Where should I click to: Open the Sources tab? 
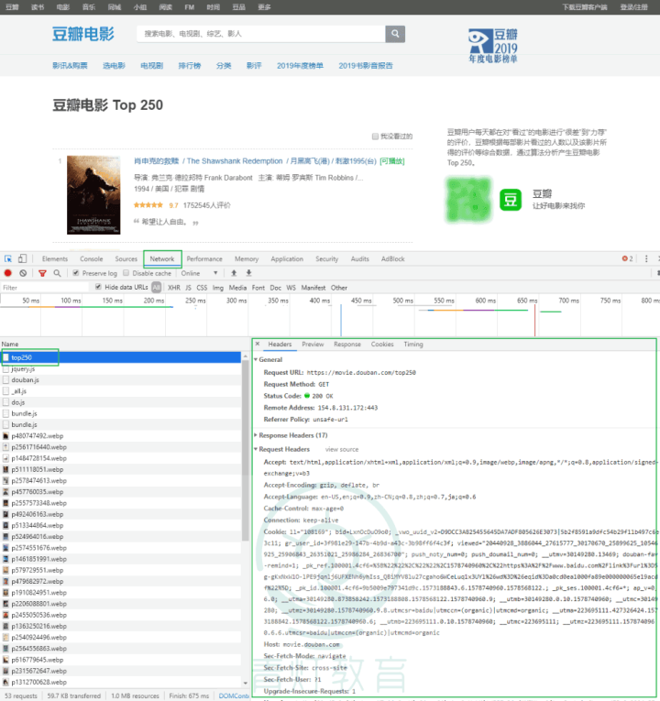point(126,258)
